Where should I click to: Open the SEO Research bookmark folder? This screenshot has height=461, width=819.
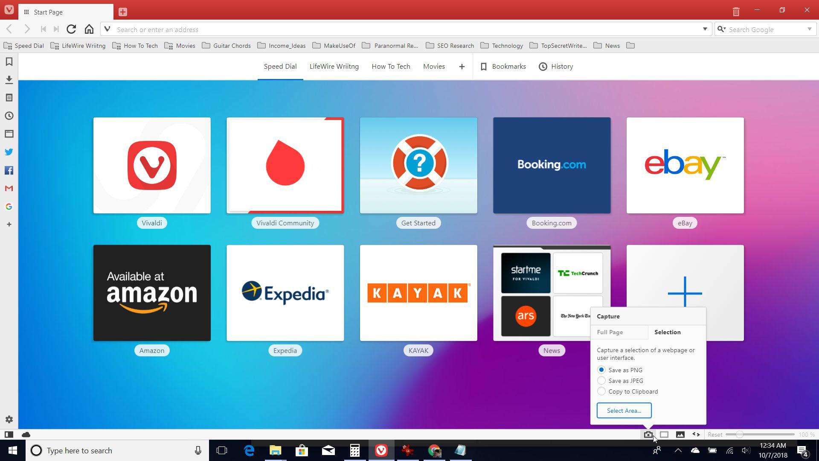[x=450, y=46]
